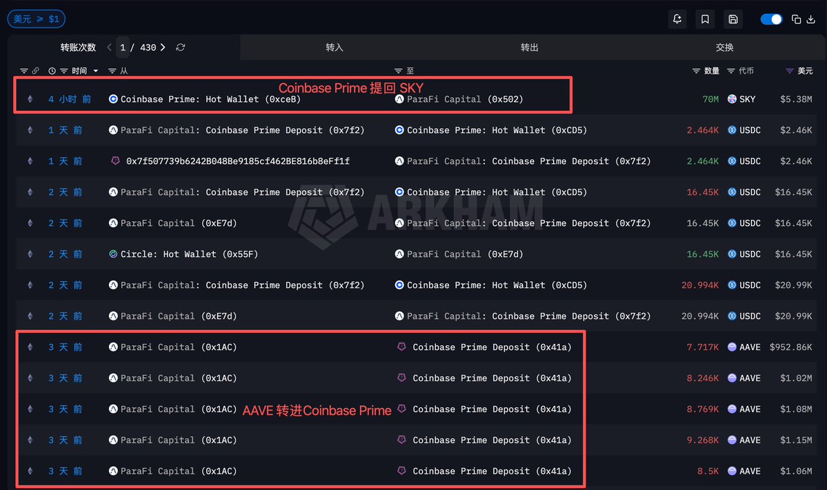827x490 pixels.
Task: Open Circle: Hot Wallet (0x55F) link
Action: click(190, 254)
